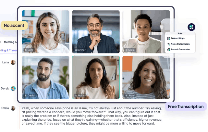Select Maria's highlighted video tile
Image resolution: width=208 pixels, height=132 pixels.
96,77
